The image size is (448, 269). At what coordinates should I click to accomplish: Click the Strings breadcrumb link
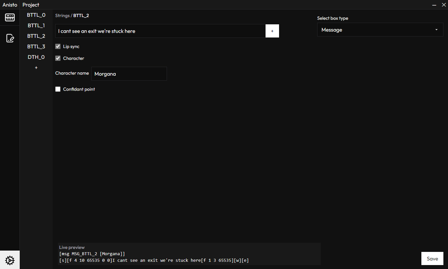(62, 15)
